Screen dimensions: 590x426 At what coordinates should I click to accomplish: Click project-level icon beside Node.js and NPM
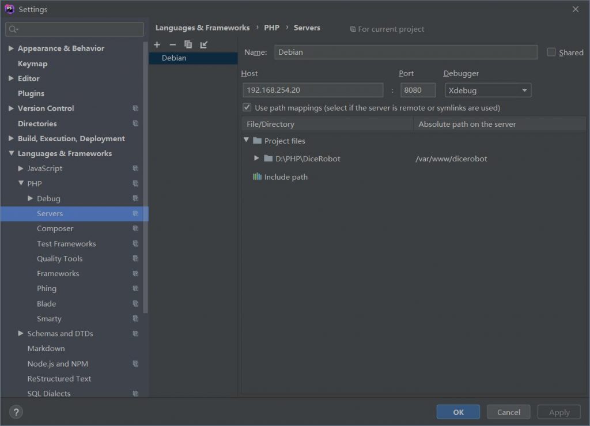[x=136, y=364]
